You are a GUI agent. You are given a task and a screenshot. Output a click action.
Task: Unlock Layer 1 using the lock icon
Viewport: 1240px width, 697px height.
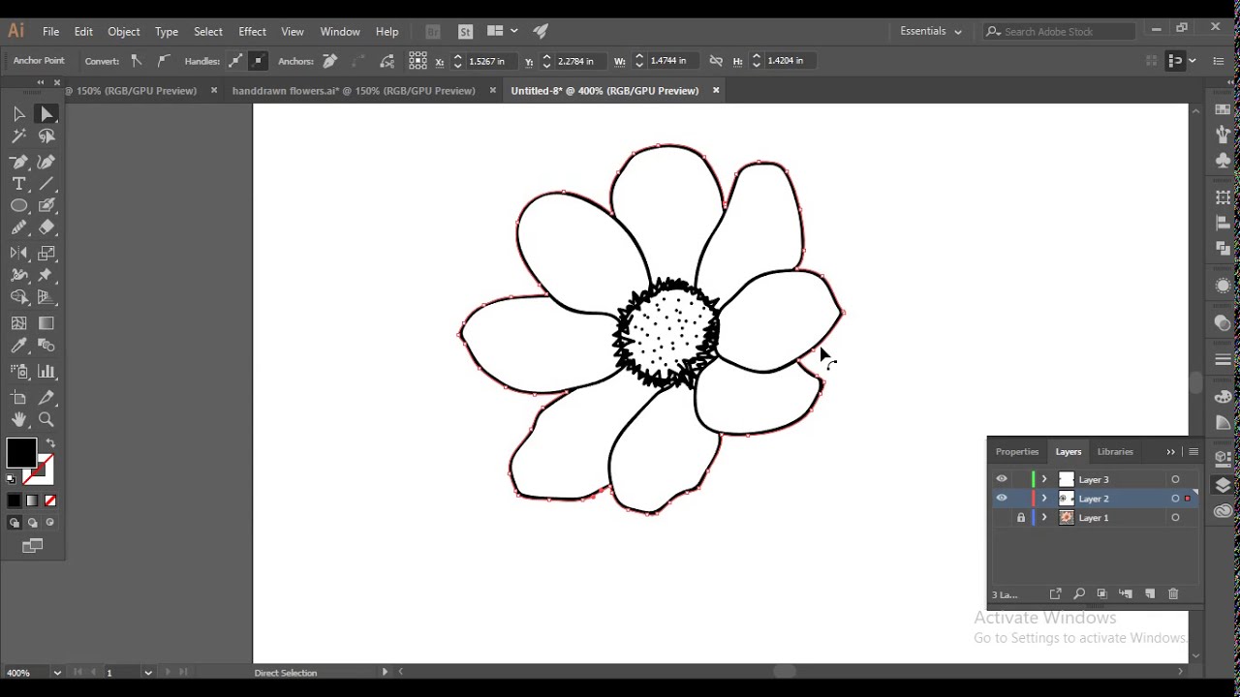coord(1020,518)
